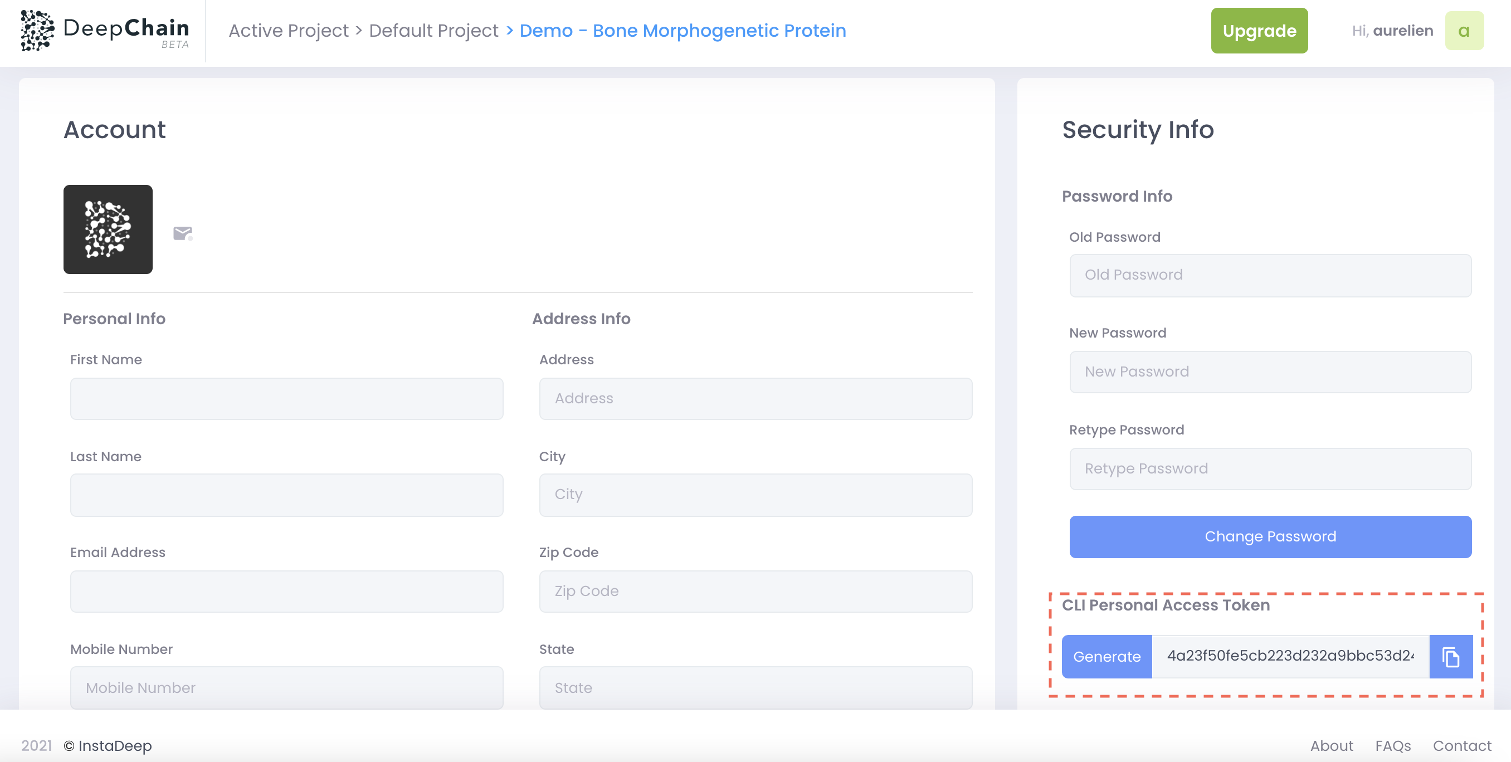Click the account profile picture thumbnail

pos(108,229)
